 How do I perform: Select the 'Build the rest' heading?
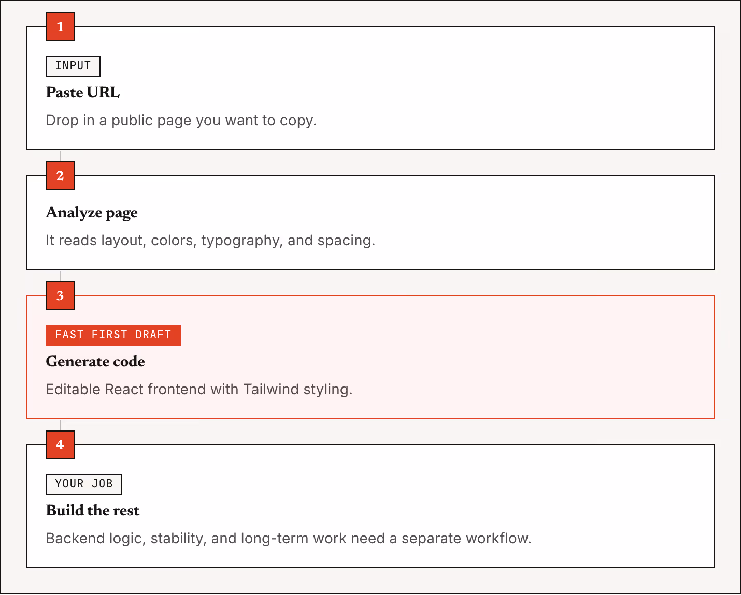[93, 510]
